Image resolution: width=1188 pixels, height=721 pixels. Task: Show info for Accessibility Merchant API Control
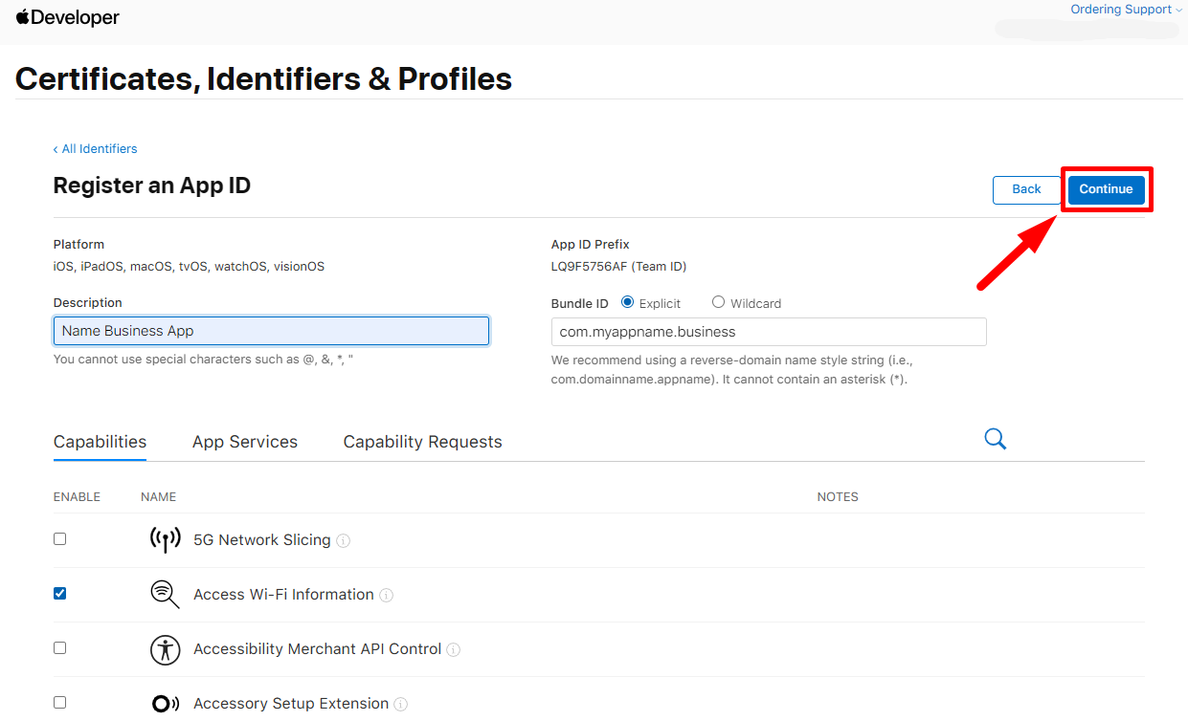click(x=454, y=649)
